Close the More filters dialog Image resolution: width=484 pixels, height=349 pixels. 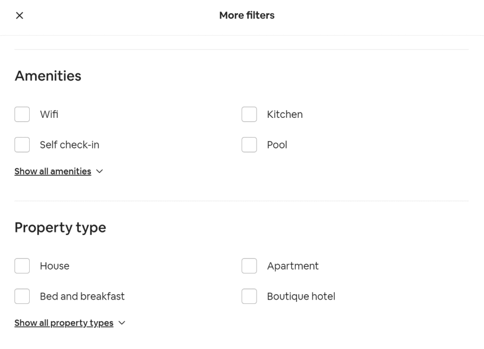coord(19,15)
